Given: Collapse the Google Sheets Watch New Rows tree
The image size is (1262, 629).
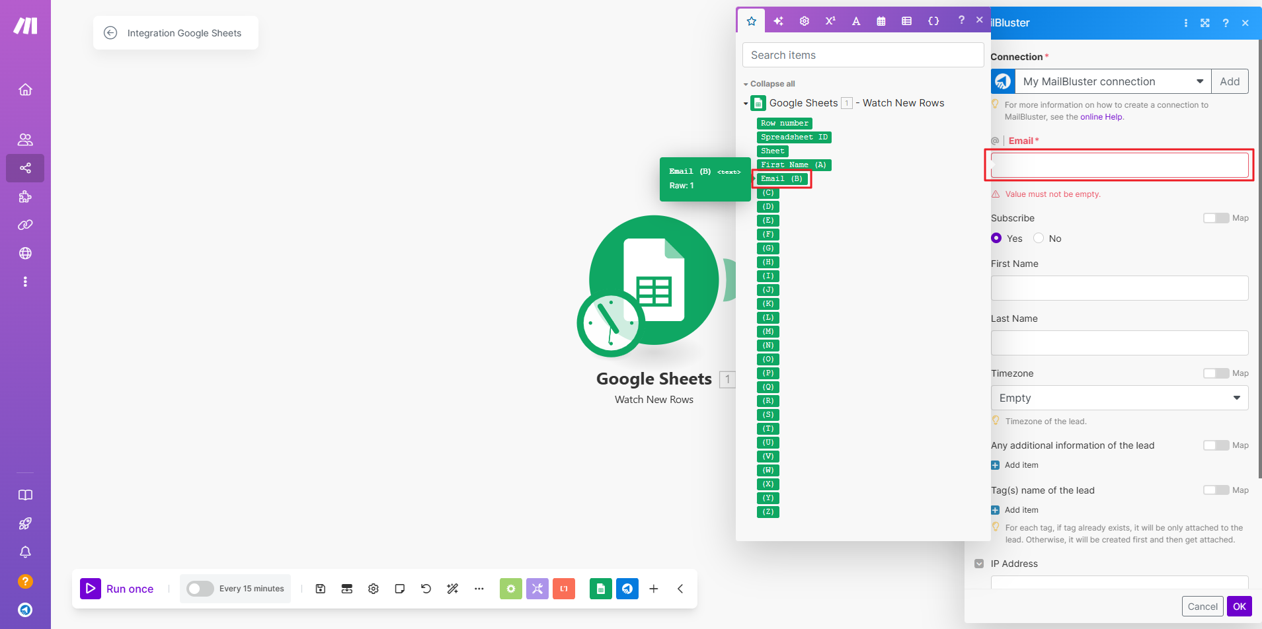Looking at the screenshot, I should coord(746,104).
